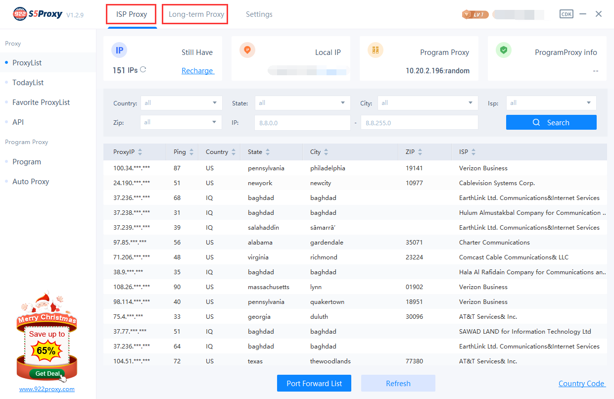Open the www.922proxy.com link
614x399 pixels.
pos(47,389)
